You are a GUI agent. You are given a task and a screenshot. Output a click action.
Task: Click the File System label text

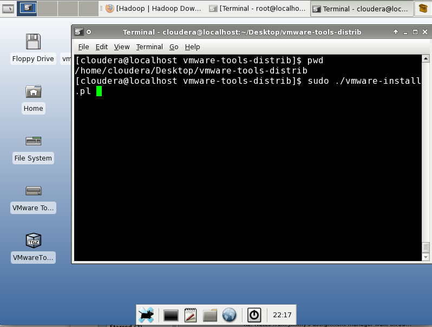(33, 158)
